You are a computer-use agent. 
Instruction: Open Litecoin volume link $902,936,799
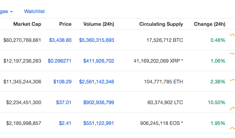point(99,102)
